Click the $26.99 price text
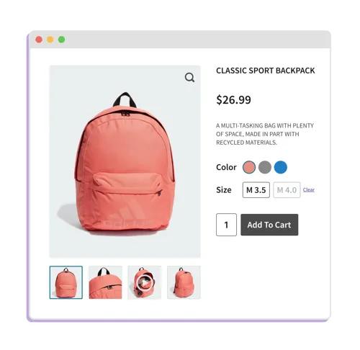Image resolution: width=360 pixels, height=350 pixels. (233, 99)
